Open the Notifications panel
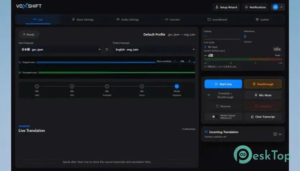This screenshot has height=171, width=300. pos(255,7)
